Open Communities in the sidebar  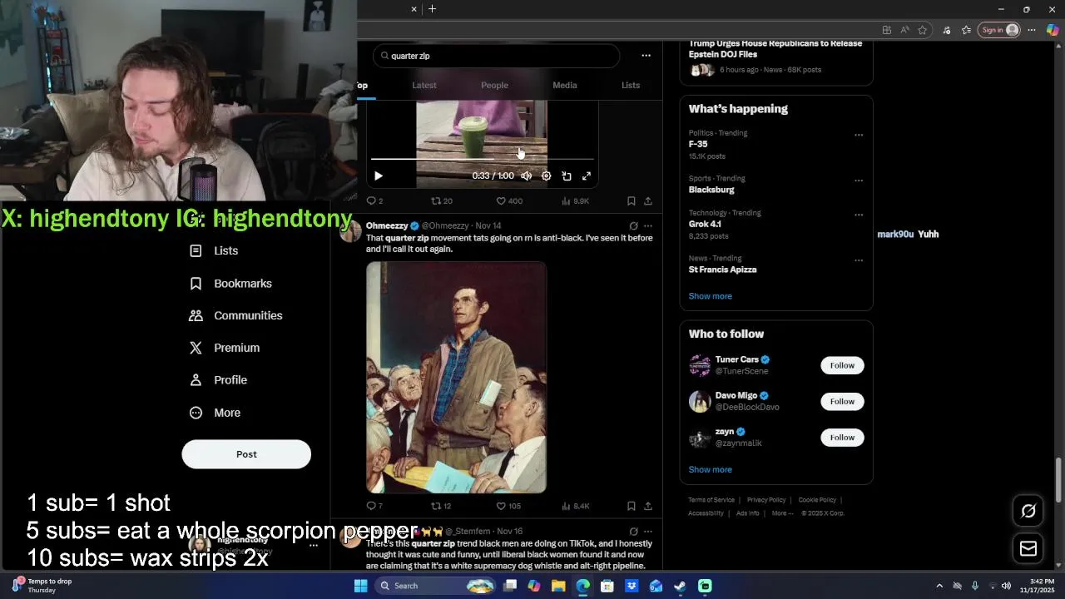tap(236, 315)
